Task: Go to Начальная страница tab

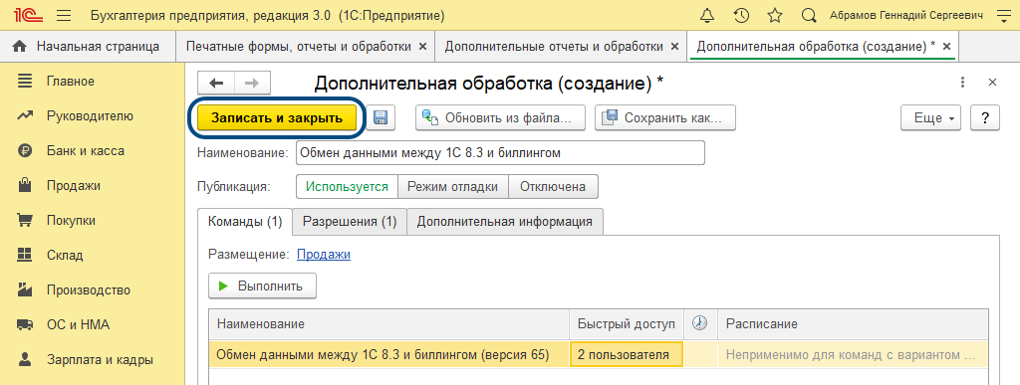Action: 88,47
